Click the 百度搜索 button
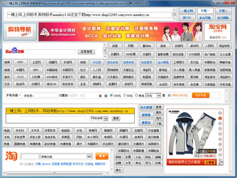This screenshot has width=237, height=178. point(86,52)
